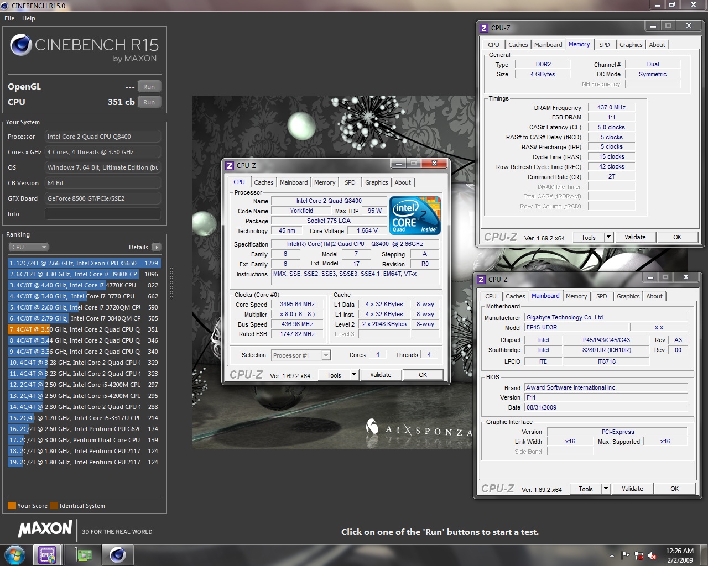Open Details arrow in Ranking panel

(157, 247)
